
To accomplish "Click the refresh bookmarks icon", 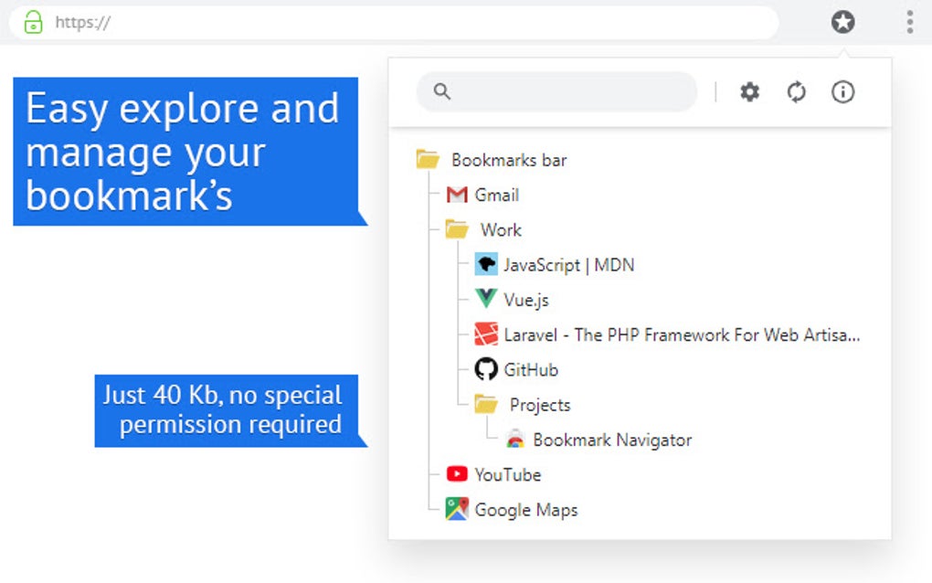I will tap(796, 91).
